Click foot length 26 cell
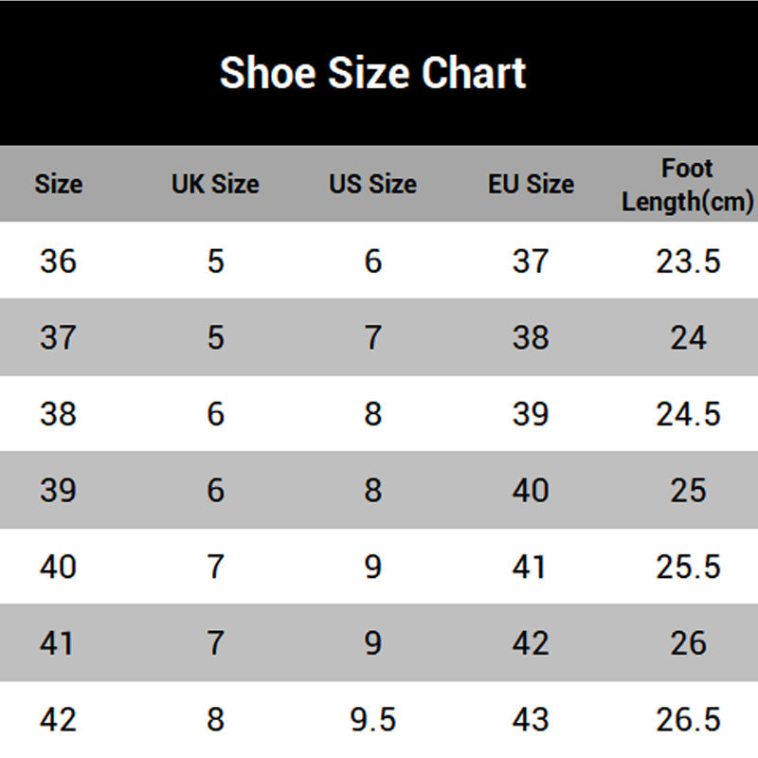Image resolution: width=758 pixels, height=758 pixels. tap(689, 643)
